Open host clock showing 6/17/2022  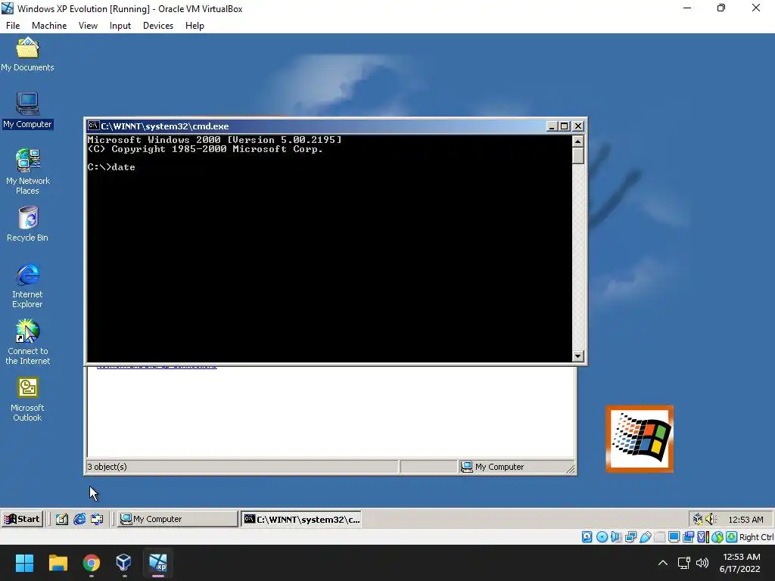[x=739, y=563]
